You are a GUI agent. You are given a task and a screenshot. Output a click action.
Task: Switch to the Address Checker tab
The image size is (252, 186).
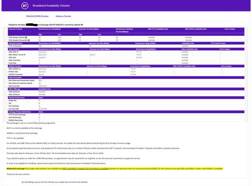(x=63, y=16)
